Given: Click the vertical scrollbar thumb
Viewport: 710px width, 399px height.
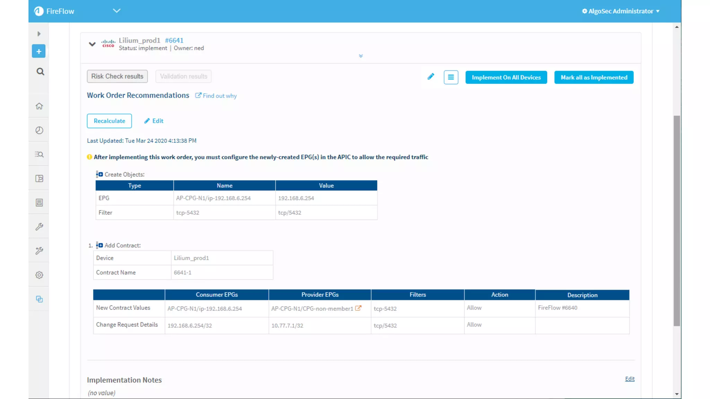Looking at the screenshot, I should (x=676, y=220).
